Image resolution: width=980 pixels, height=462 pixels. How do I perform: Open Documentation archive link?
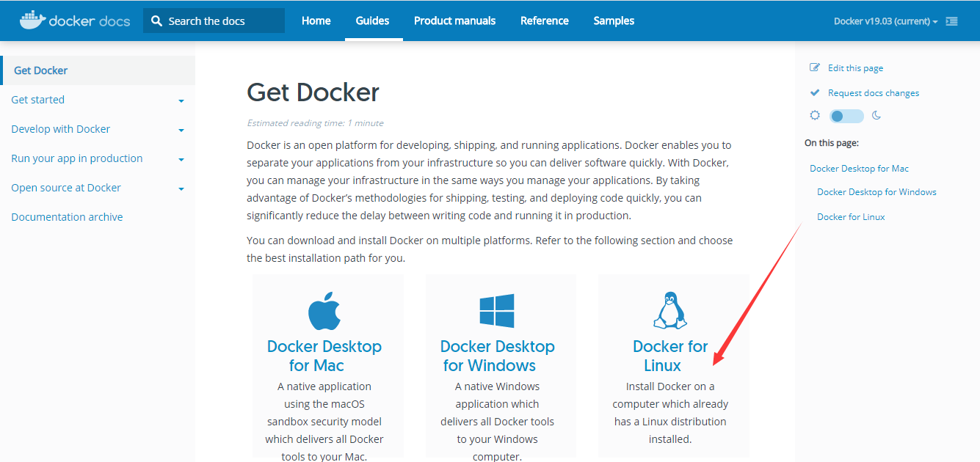(67, 217)
